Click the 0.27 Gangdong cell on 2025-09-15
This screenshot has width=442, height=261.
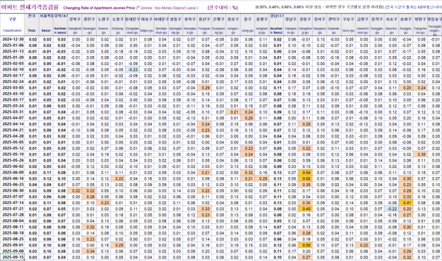click(305, 257)
